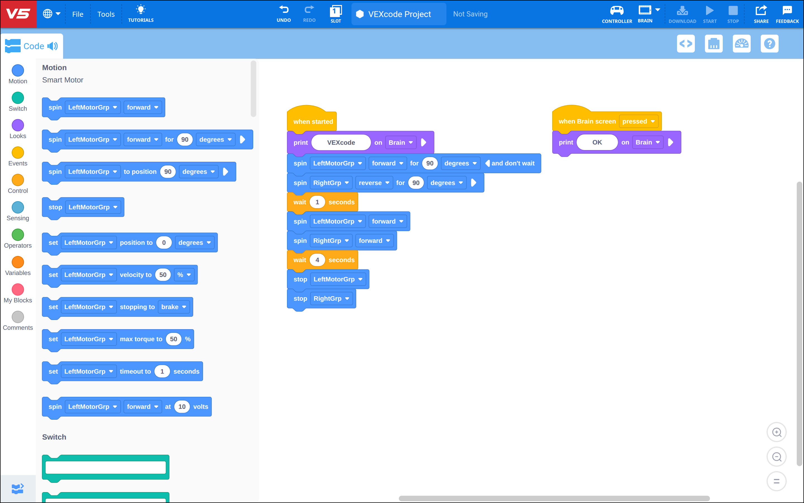804x503 pixels.
Task: Open the 'pressed' dropdown on Brain screen event
Action: (638, 122)
